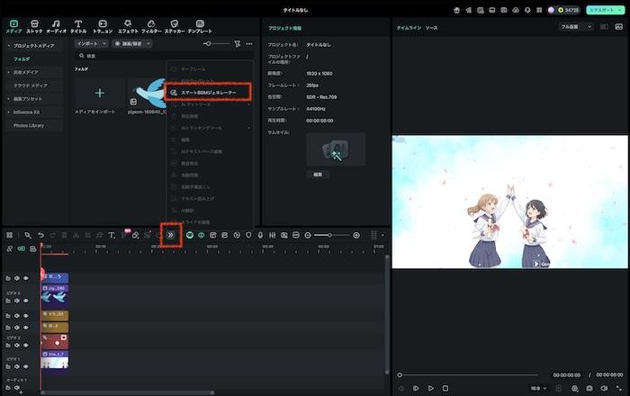This screenshot has height=396, width=630.
Task: Click the text tool in timeline toolbar
Action: [x=112, y=235]
